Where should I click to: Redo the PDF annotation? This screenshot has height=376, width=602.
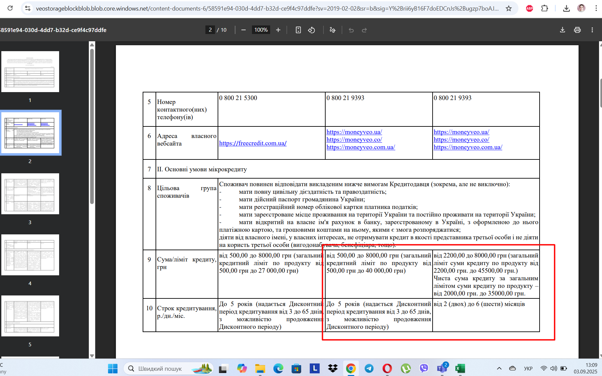[364, 30]
